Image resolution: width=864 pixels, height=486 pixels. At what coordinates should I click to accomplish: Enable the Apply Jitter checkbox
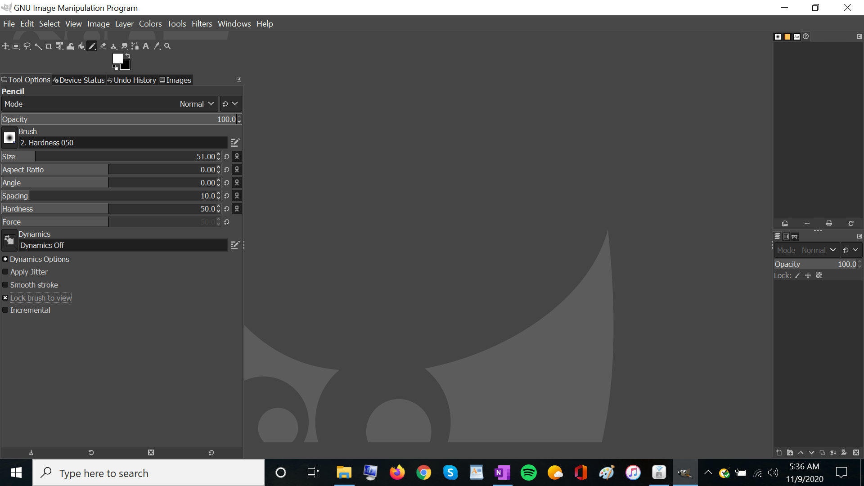(5, 272)
